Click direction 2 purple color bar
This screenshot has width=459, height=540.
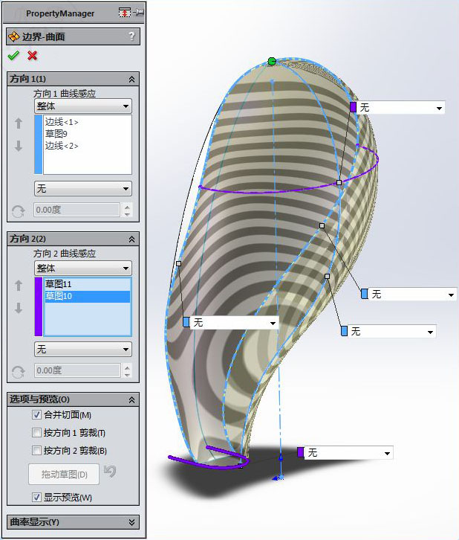click(38, 306)
